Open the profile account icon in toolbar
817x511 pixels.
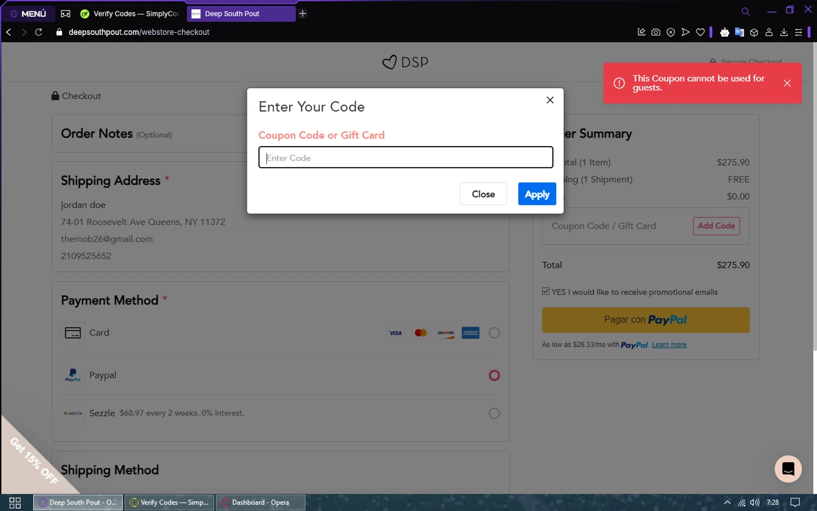[769, 32]
